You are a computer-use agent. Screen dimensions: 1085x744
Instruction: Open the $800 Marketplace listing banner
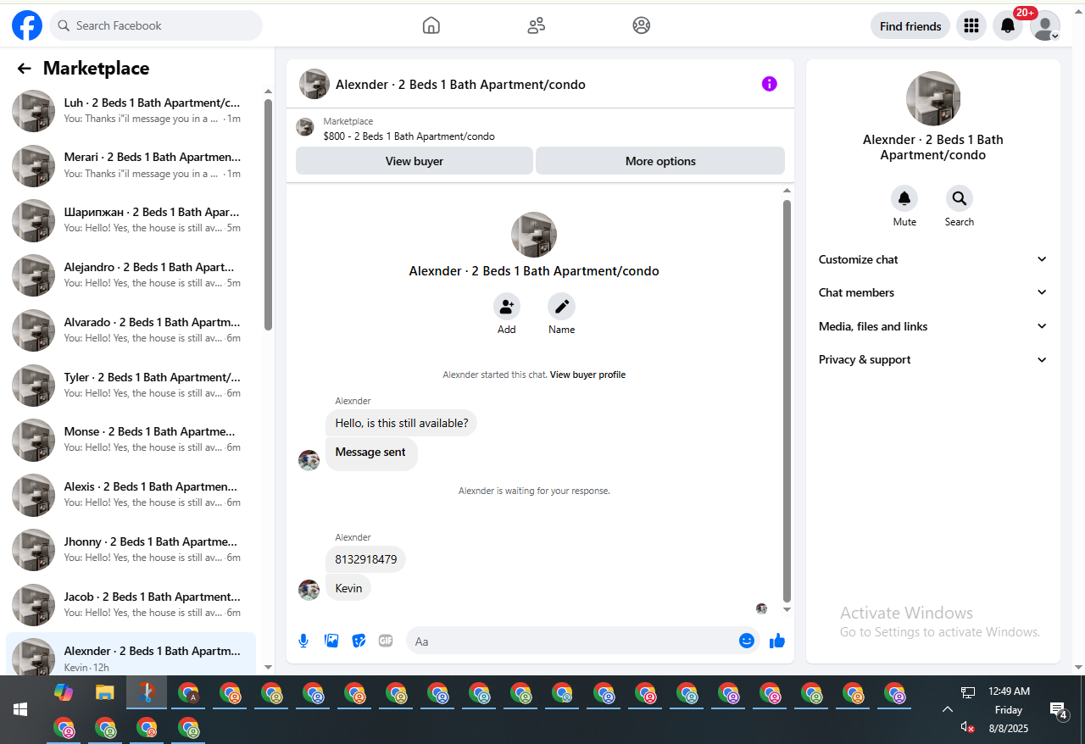click(x=540, y=129)
